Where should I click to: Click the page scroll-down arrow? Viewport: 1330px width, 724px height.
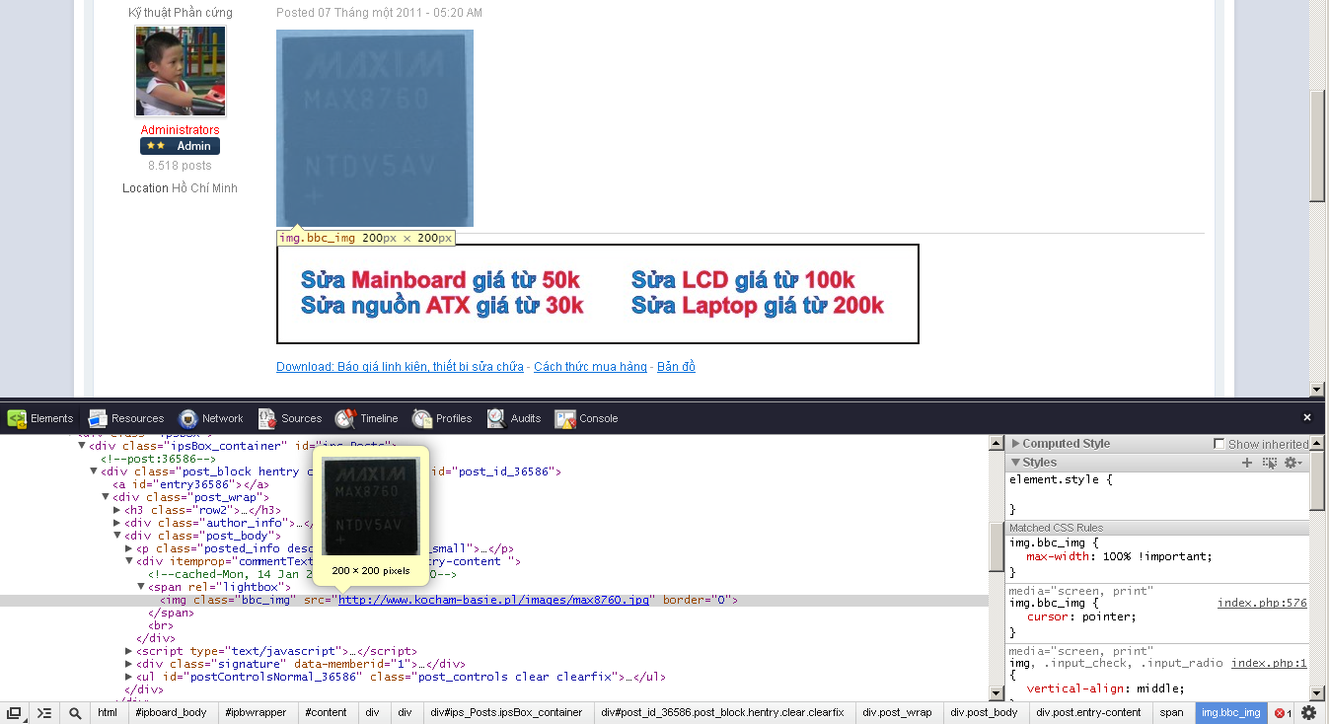coord(1316,390)
